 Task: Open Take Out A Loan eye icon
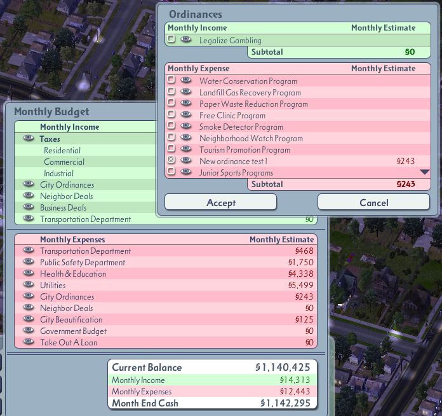coord(28,342)
